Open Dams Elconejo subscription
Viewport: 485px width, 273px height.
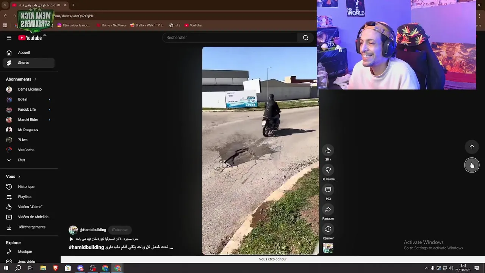[x=29, y=89]
